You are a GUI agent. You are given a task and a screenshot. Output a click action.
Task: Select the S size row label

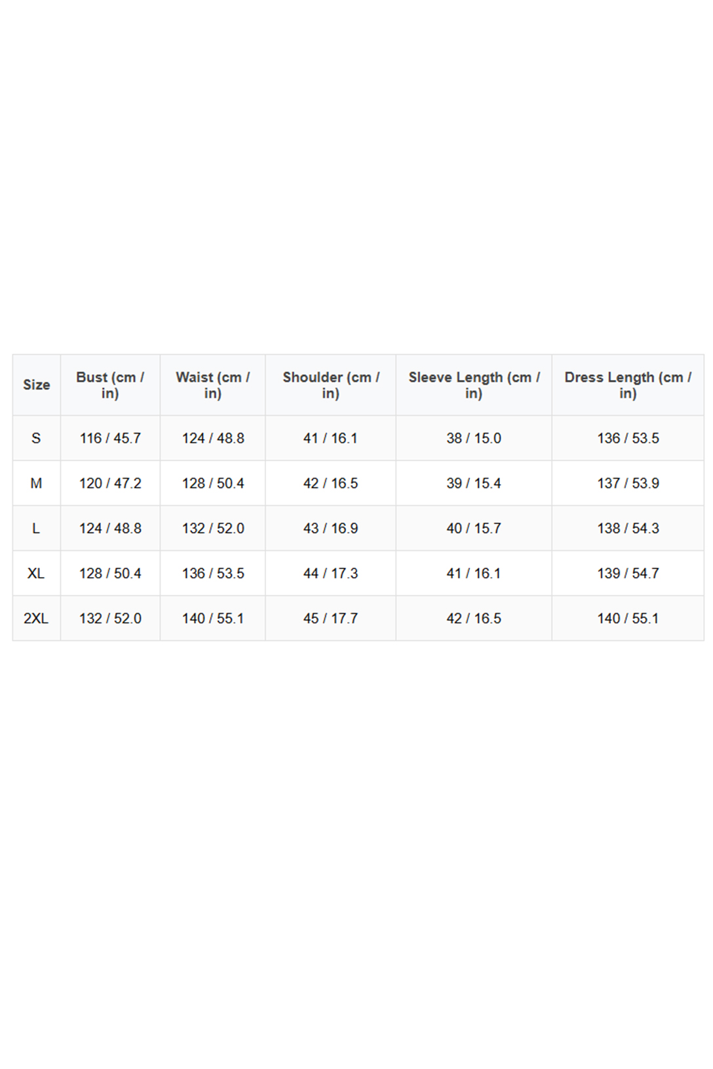tap(36, 438)
